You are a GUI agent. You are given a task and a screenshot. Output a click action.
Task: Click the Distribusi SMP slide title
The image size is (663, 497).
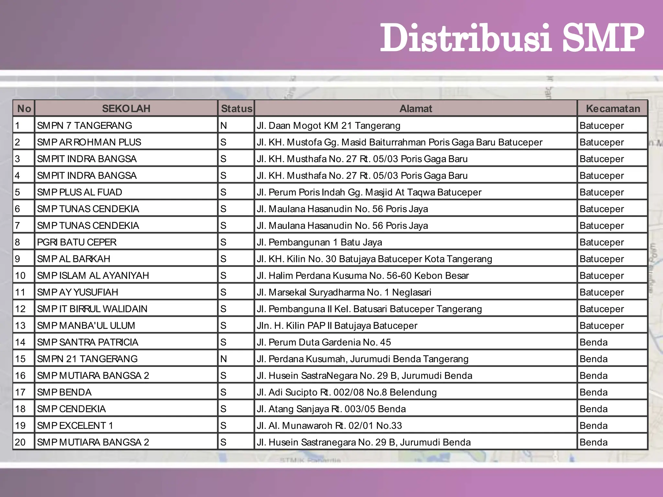pos(512,38)
